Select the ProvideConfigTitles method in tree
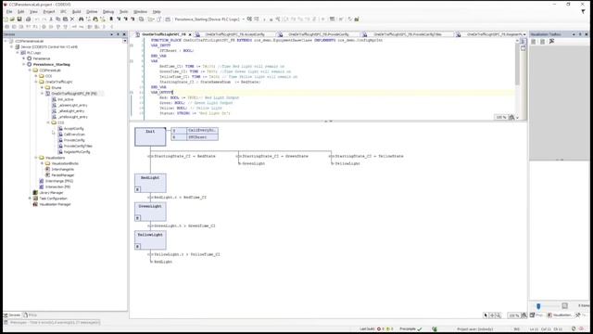The height and width of the screenshot is (334, 593). pos(78,146)
